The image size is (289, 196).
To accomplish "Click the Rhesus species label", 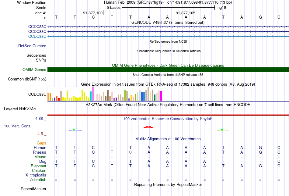I will tap(40, 152).
